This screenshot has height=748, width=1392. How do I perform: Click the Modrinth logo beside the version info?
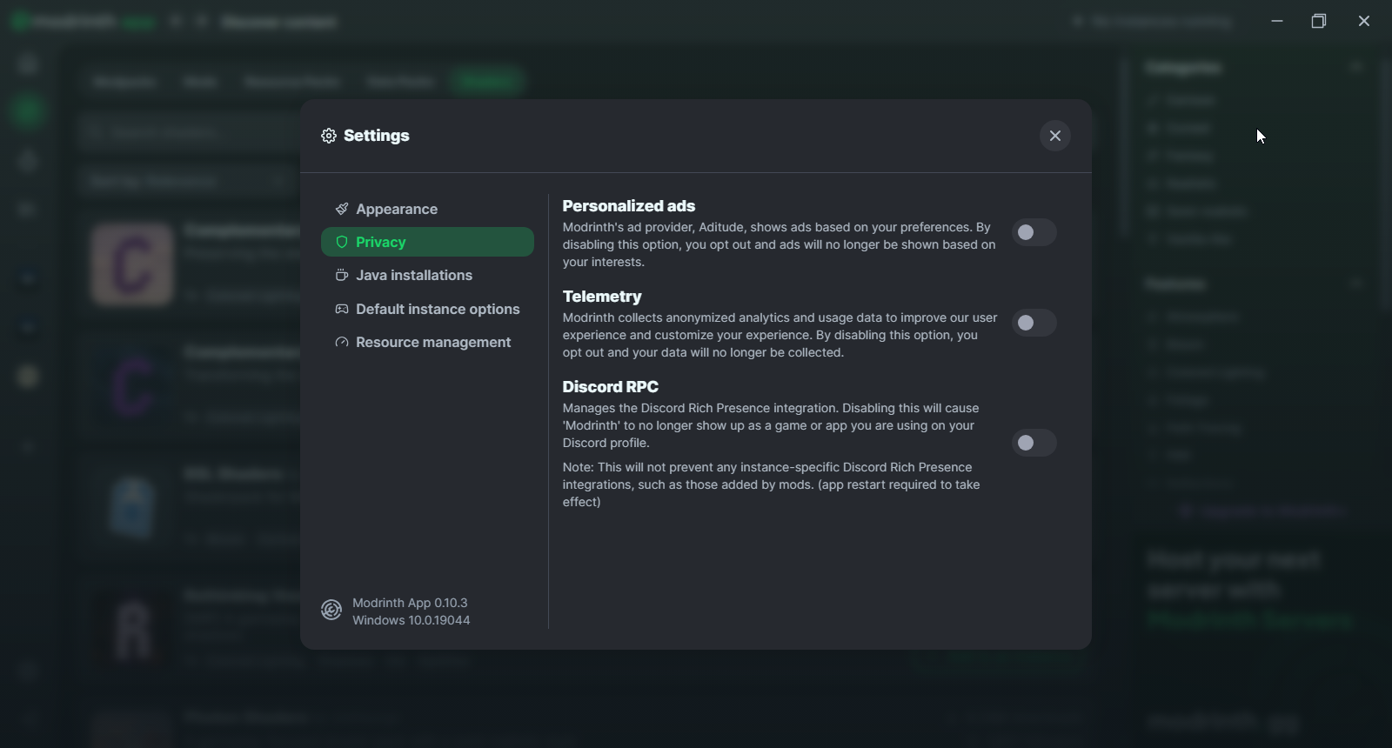(x=331, y=611)
